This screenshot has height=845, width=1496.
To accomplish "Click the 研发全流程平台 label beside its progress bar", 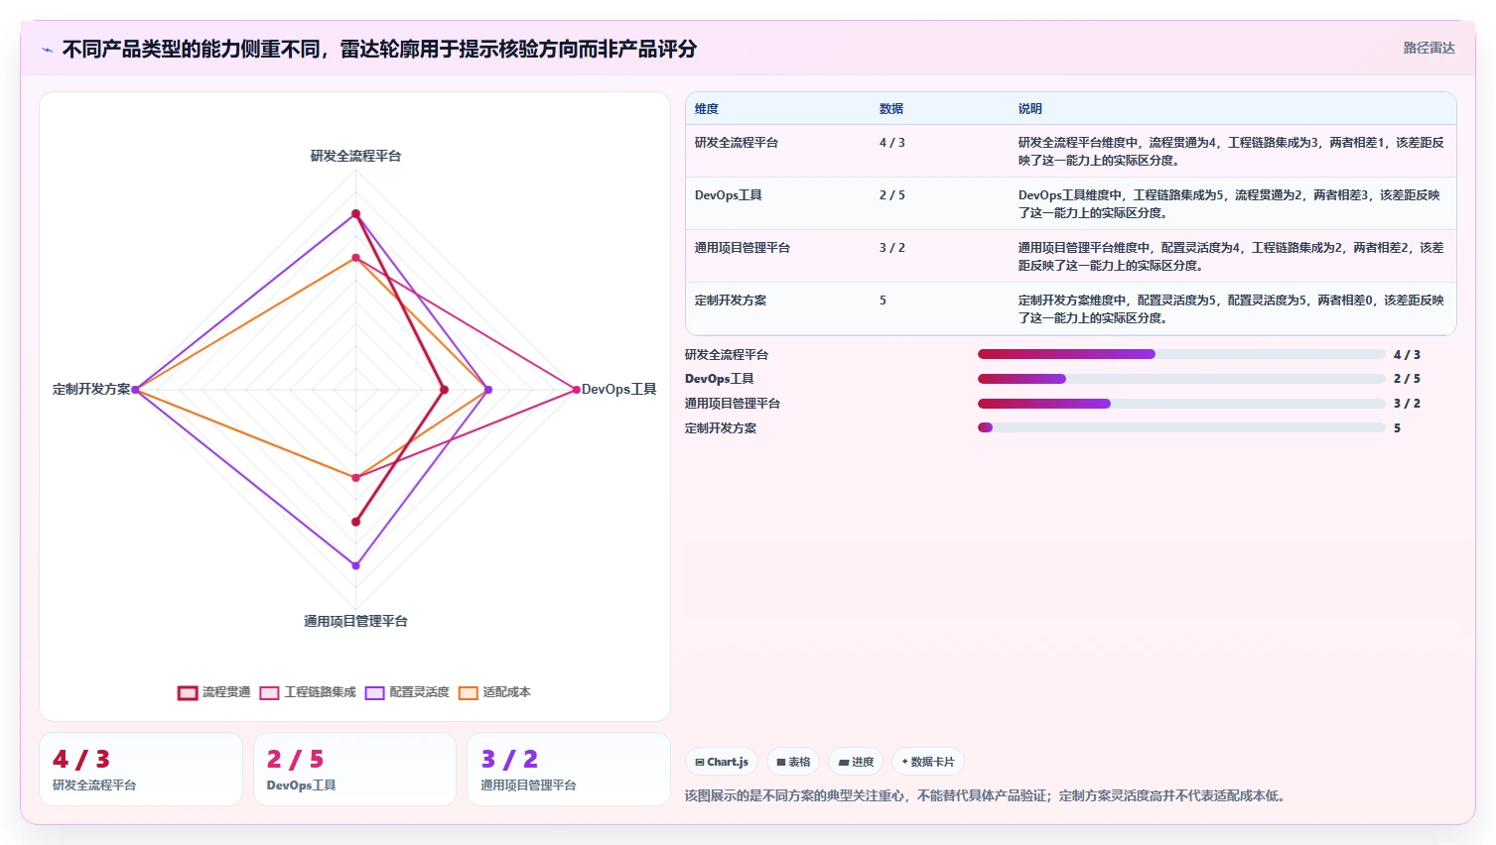I will (727, 354).
